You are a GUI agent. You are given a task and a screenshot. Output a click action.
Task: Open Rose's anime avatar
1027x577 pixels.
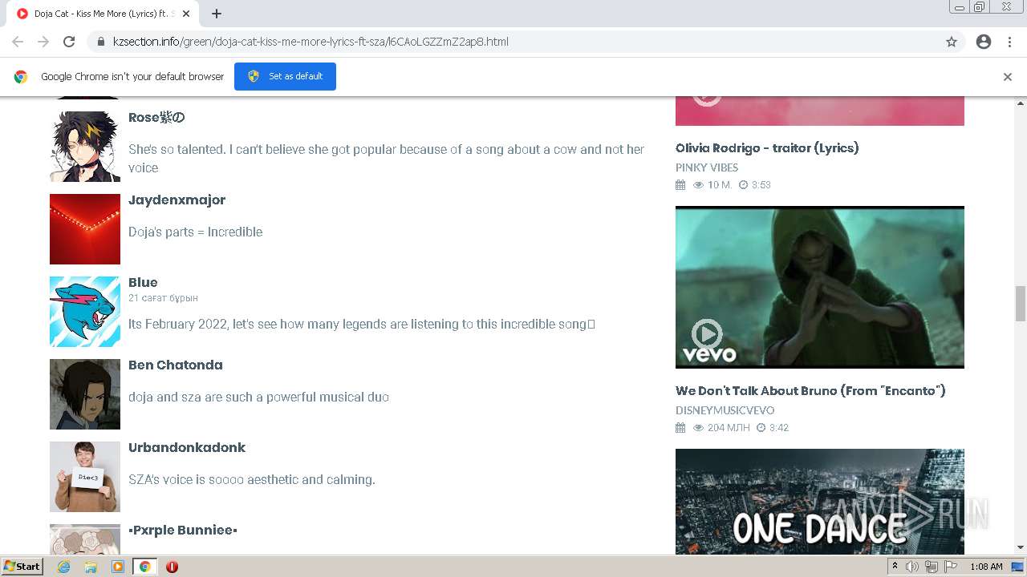point(85,147)
